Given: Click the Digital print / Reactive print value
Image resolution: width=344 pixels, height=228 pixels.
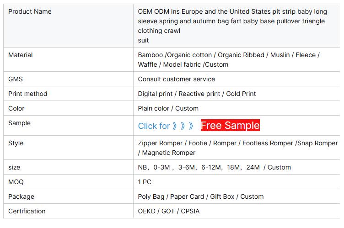Looking at the screenshot, I should point(197,94).
